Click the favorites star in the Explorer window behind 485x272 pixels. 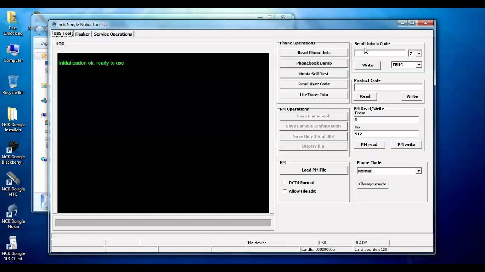44,56
